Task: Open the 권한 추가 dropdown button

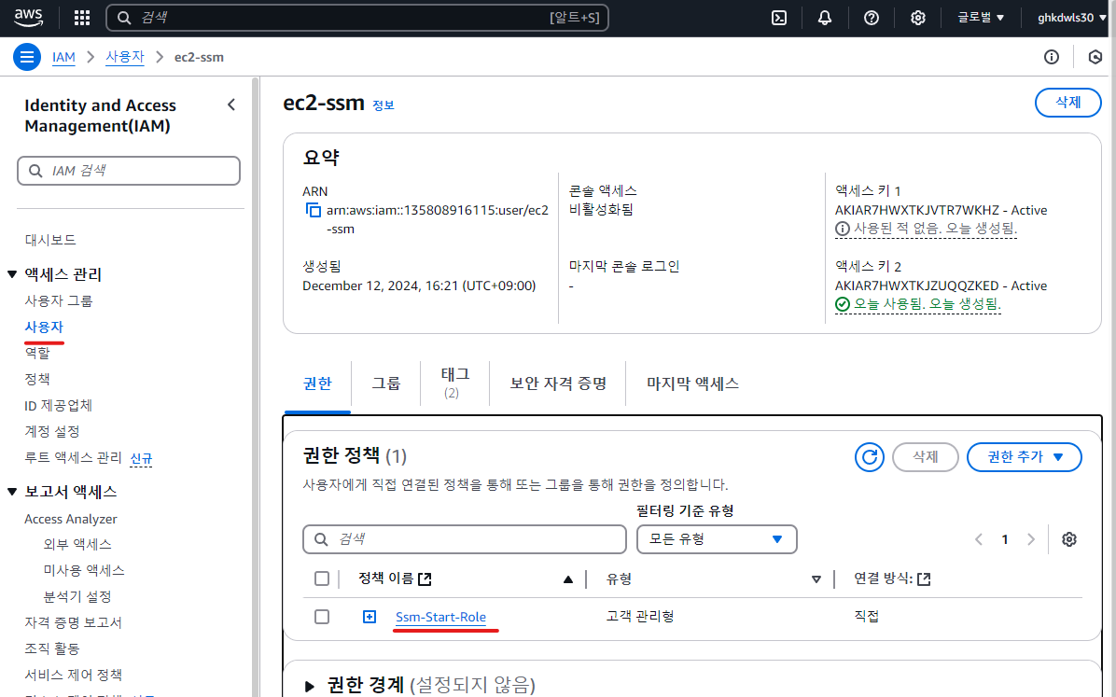Action: click(x=1025, y=457)
